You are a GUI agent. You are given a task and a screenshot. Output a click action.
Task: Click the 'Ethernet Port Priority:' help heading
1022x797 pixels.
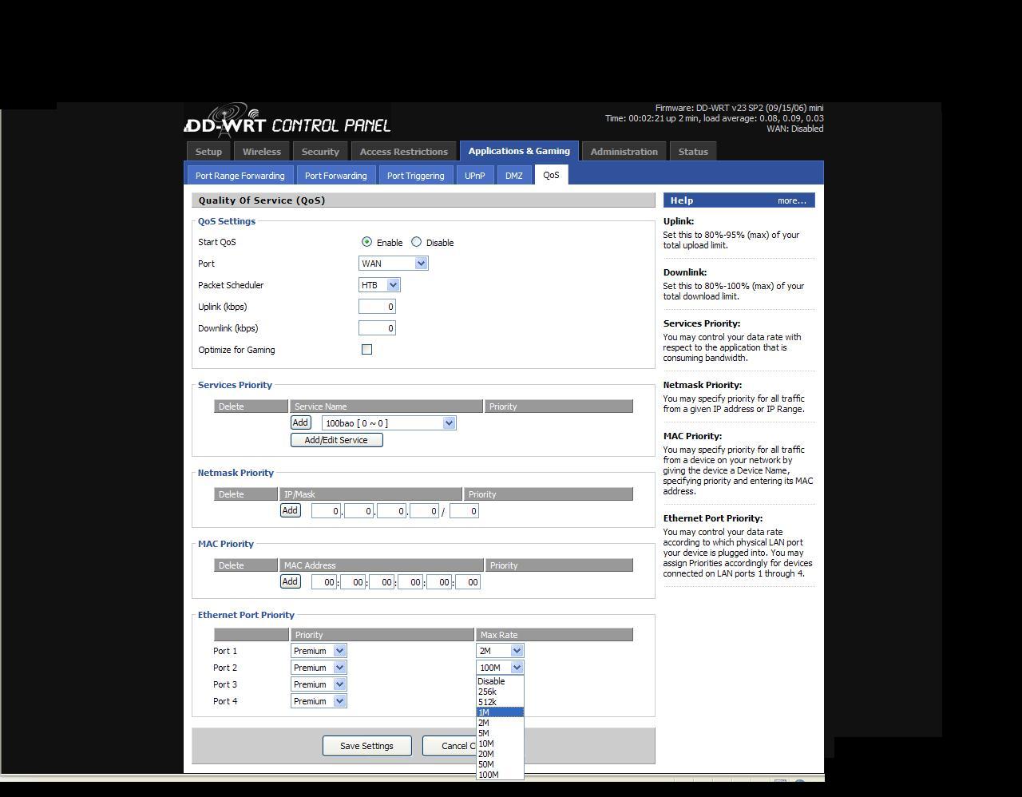(713, 518)
